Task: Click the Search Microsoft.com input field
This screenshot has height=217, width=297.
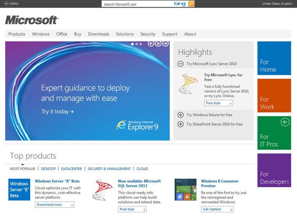Action: (x=137, y=4)
